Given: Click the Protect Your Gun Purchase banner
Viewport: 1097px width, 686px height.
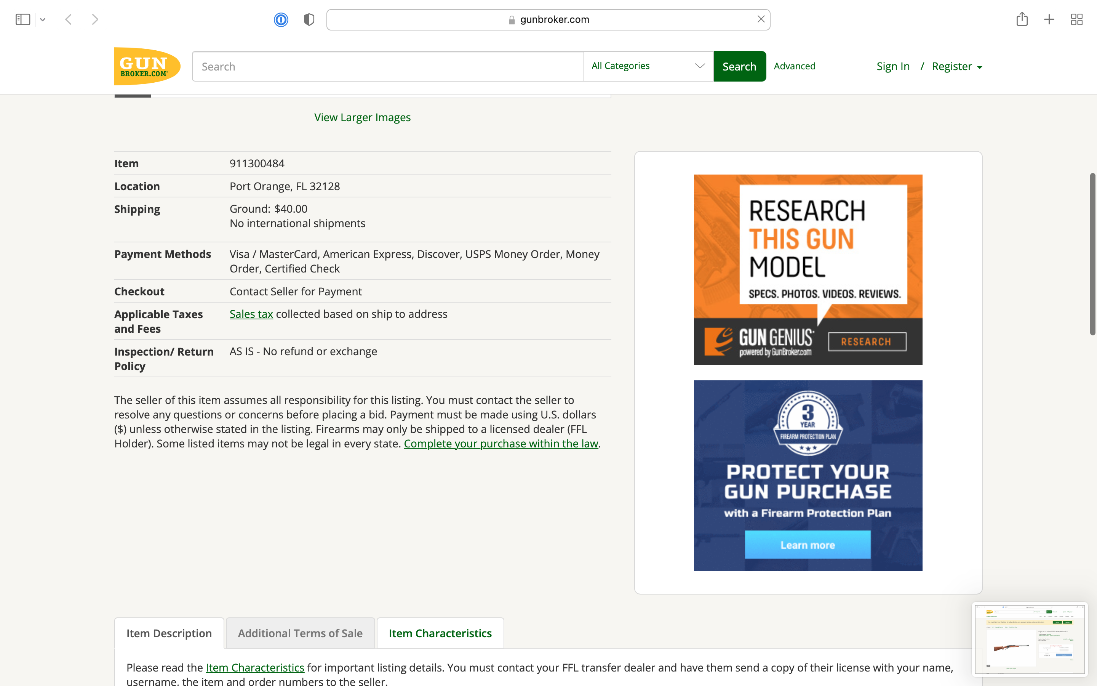Looking at the screenshot, I should pyautogui.click(x=808, y=476).
